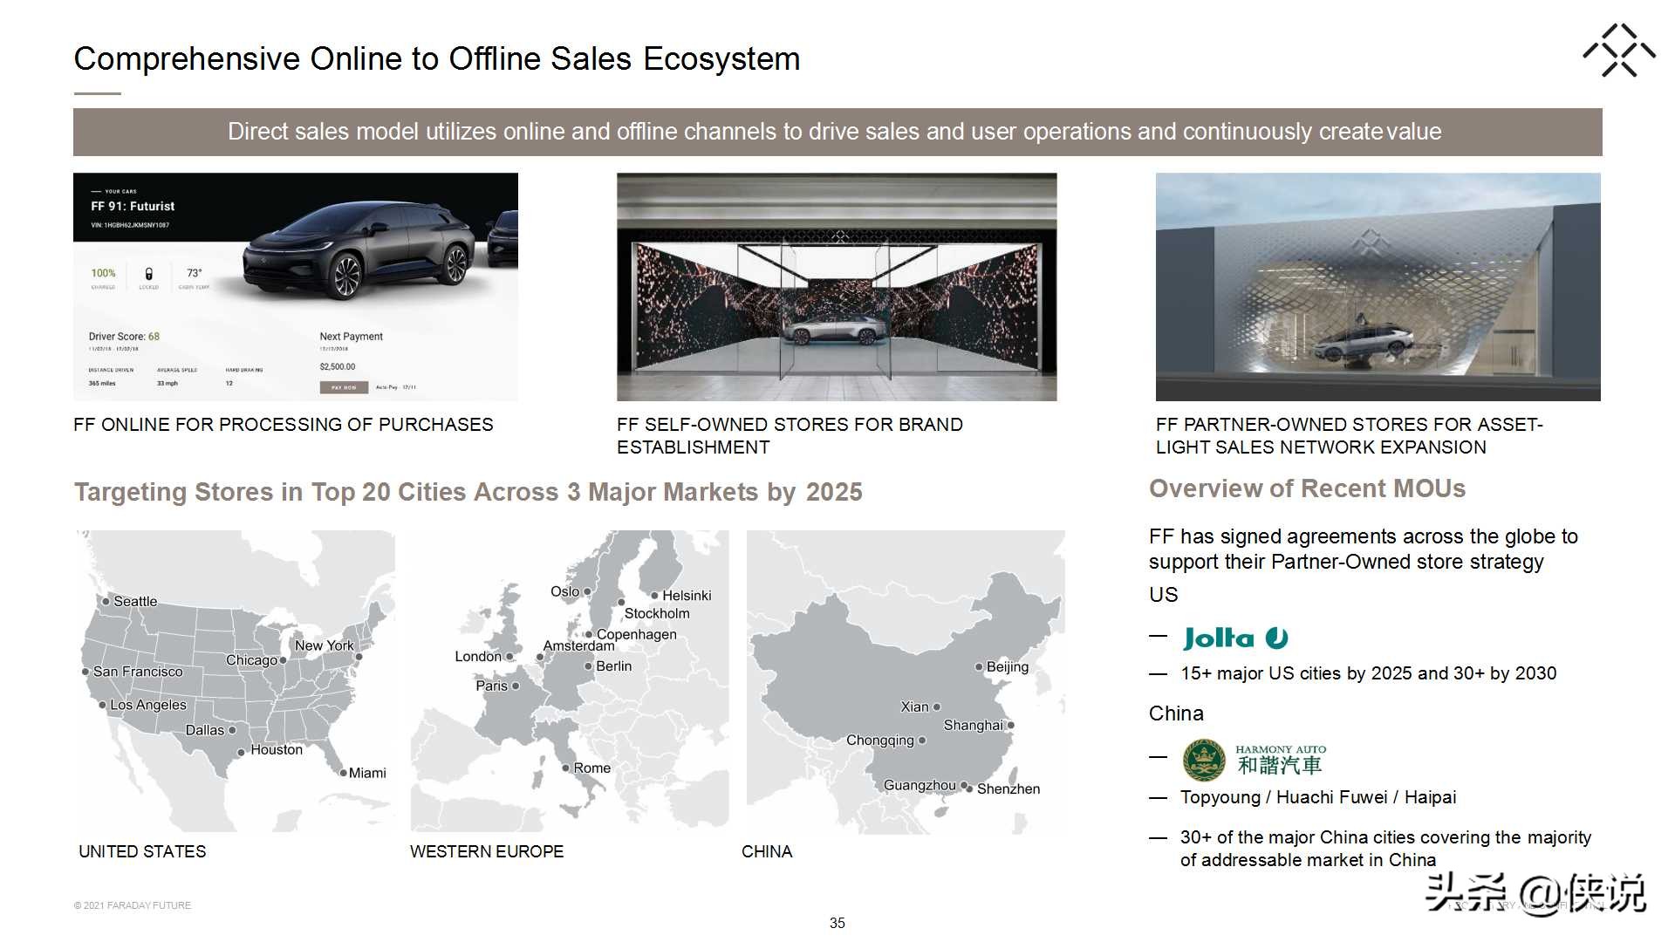Click the PAY NOW button in screenshot
The width and height of the screenshot is (1675, 942).
[344, 387]
